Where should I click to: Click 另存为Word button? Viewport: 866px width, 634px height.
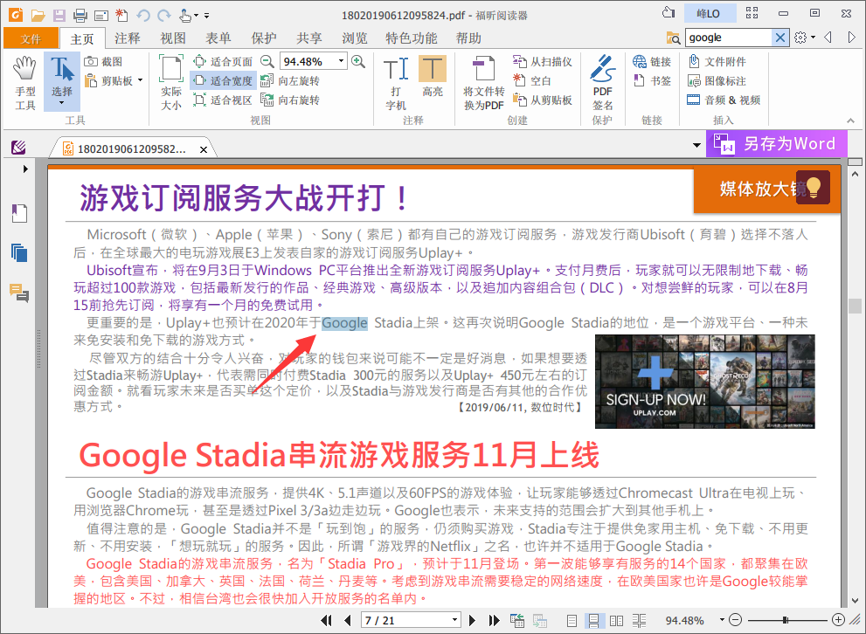777,143
